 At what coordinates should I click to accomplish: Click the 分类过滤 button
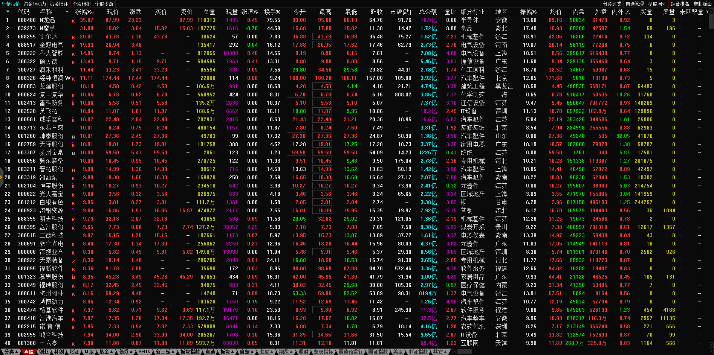tap(612, 4)
